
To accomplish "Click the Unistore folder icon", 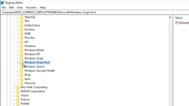I will tap(22, 29).
